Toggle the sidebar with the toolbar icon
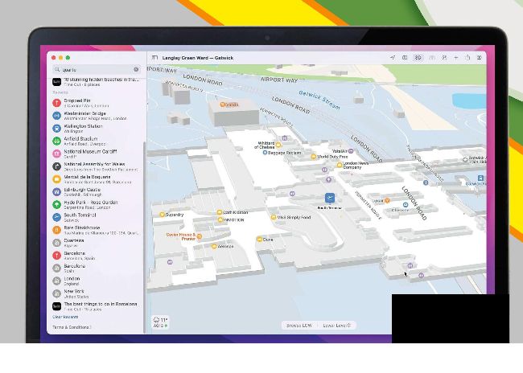The image size is (523, 373). tap(155, 58)
